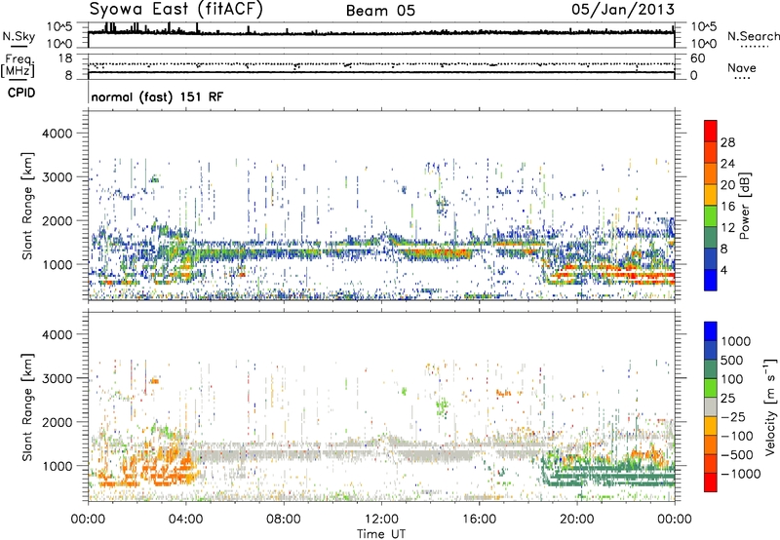Click the 'Beam 05' label
The width and height of the screenshot is (780, 540).
tap(380, 11)
